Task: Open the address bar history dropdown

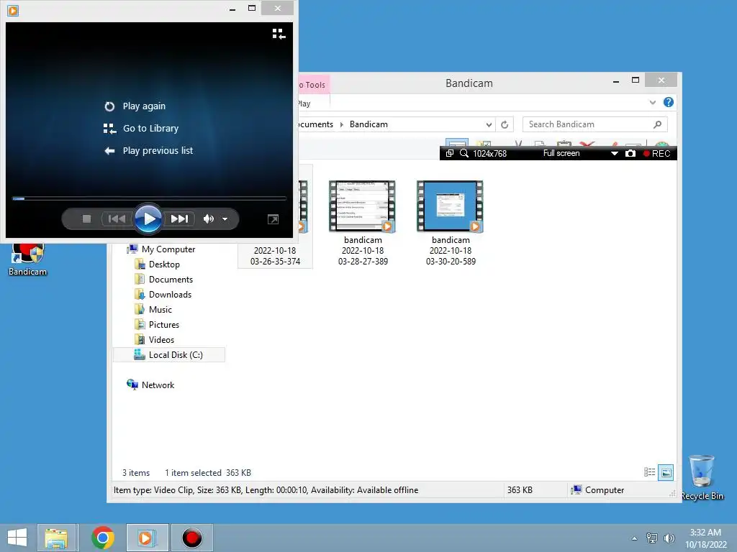Action: click(489, 124)
